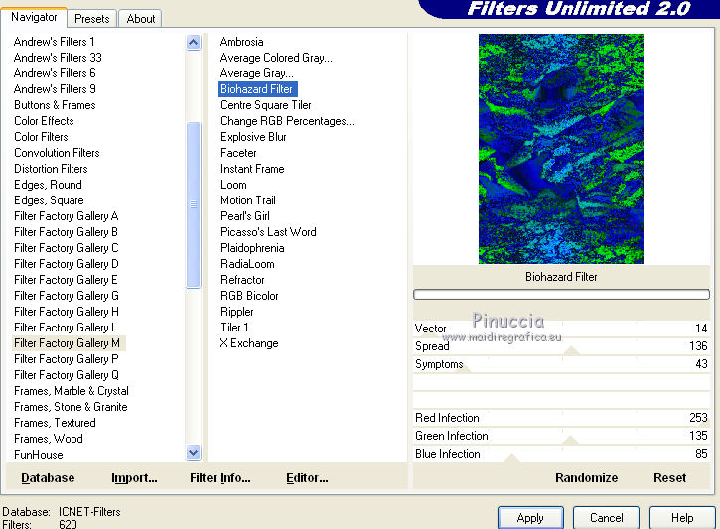
Task: Choose Change RGB Percentages... filter
Action: pos(287,121)
